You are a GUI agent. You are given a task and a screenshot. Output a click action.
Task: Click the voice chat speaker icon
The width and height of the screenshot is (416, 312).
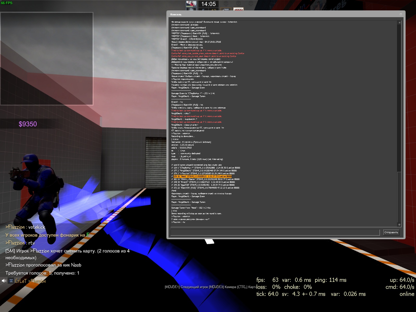[x=4, y=281]
